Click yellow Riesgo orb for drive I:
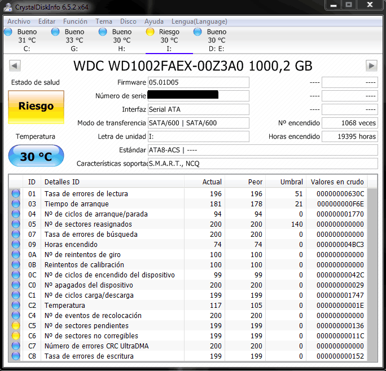 pos(150,32)
